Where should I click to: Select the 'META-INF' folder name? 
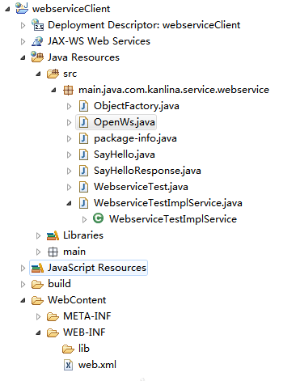point(87,316)
